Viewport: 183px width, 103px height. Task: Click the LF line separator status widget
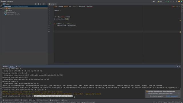[x=156, y=102]
